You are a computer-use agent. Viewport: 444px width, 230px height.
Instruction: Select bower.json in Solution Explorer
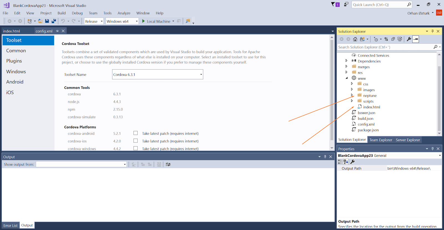coord(366,113)
